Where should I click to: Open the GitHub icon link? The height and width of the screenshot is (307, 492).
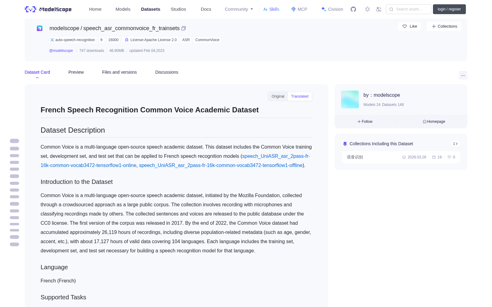click(x=353, y=9)
